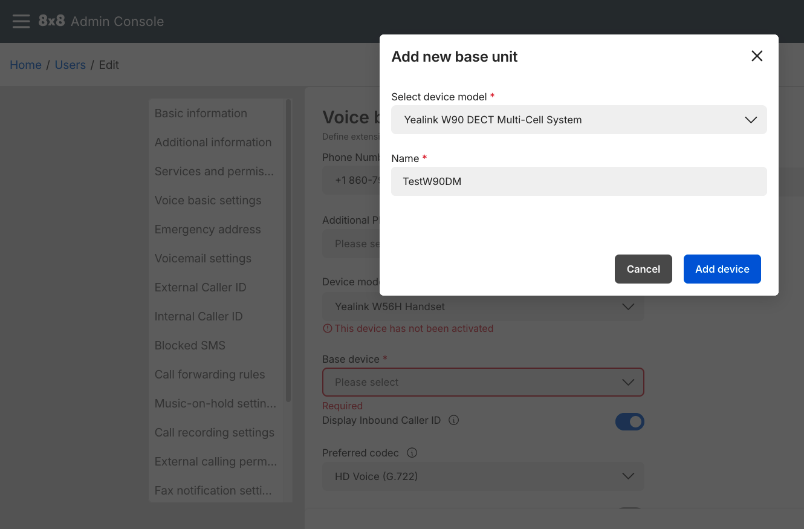Image resolution: width=804 pixels, height=529 pixels.
Task: Open the Base device Please select dropdown
Action: pyautogui.click(x=483, y=382)
